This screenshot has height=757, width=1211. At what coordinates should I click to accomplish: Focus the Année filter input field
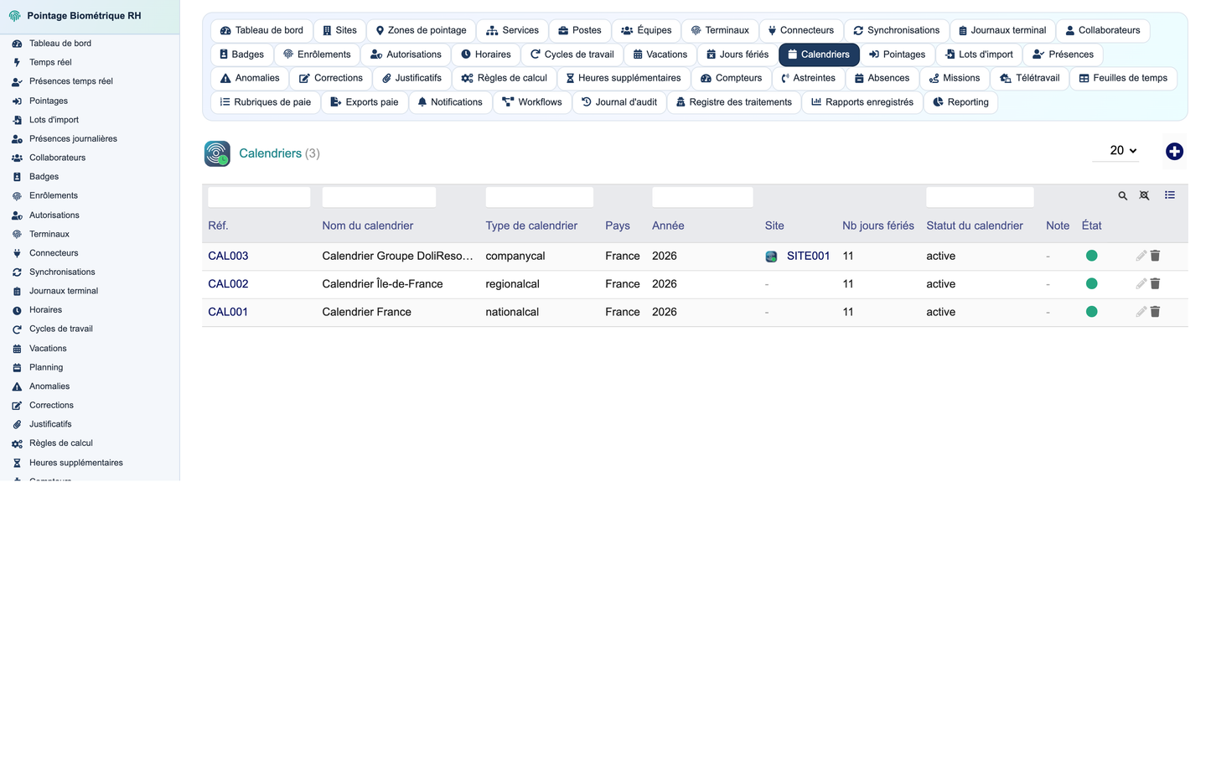click(x=702, y=197)
